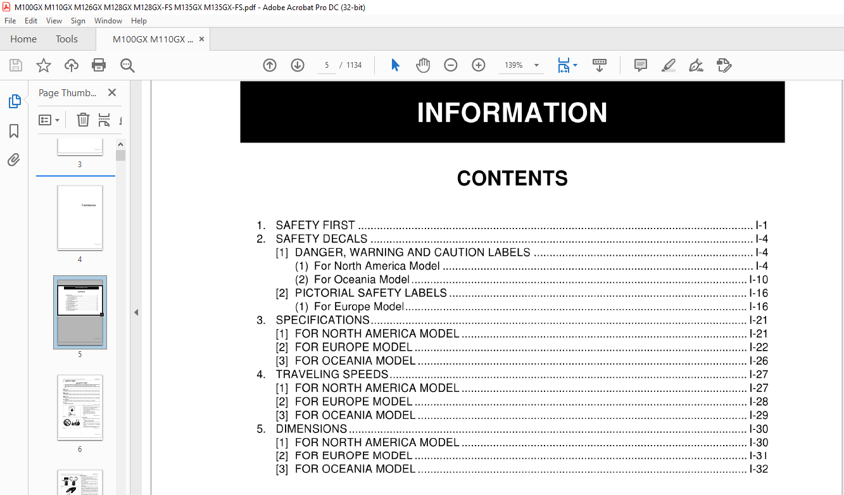This screenshot has height=495, width=844.
Task: Open Bookmarks sidebar icon
Action: pos(14,131)
